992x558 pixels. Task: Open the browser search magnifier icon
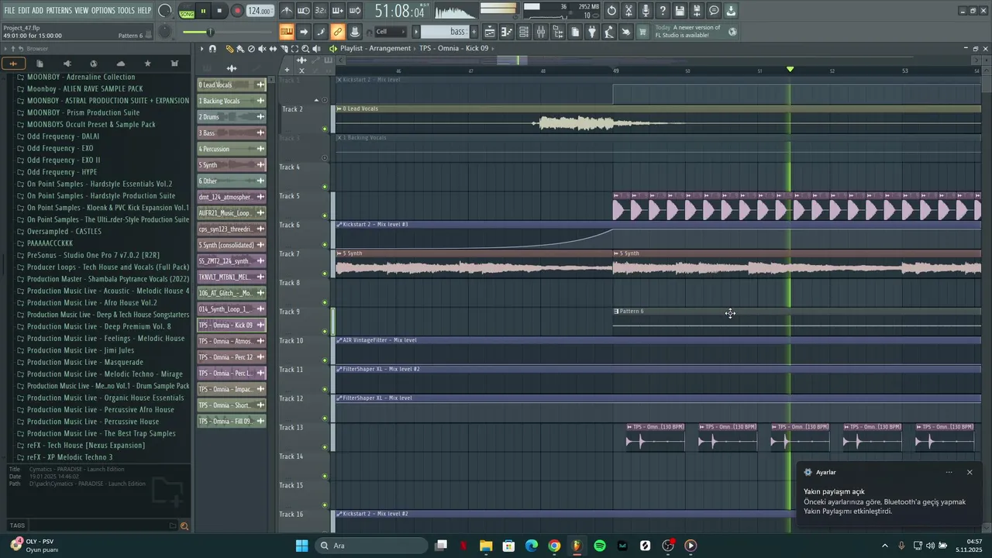[184, 526]
